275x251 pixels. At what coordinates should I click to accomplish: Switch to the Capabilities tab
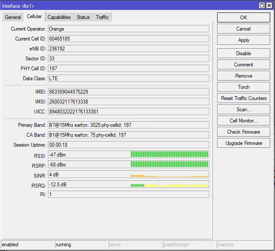[59, 17]
